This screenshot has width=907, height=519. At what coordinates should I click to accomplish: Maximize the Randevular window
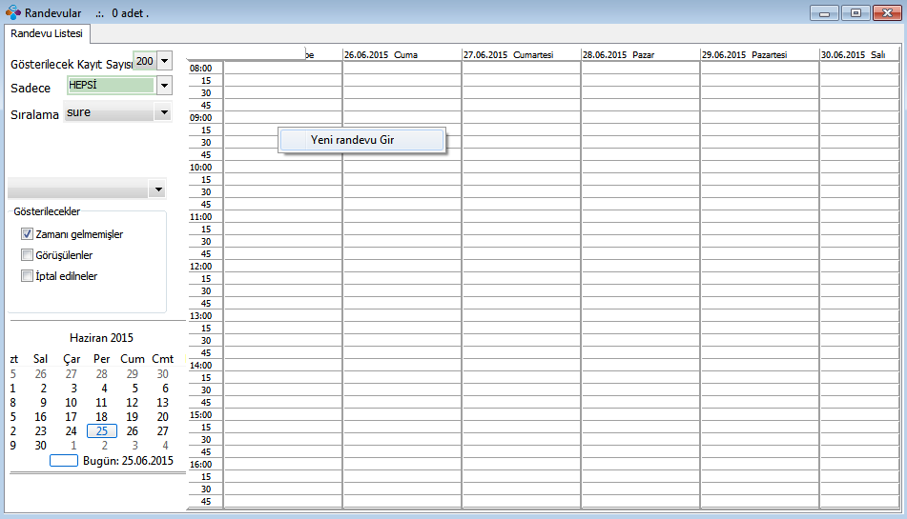point(855,12)
